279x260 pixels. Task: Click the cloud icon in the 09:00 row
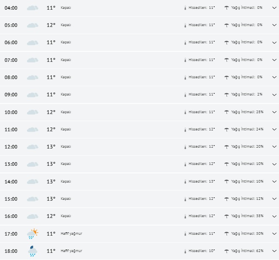[x=32, y=95]
